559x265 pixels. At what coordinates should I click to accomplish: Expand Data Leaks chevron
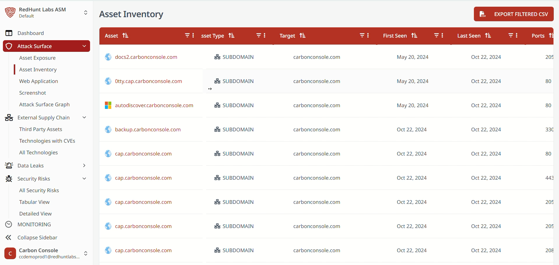point(84,165)
